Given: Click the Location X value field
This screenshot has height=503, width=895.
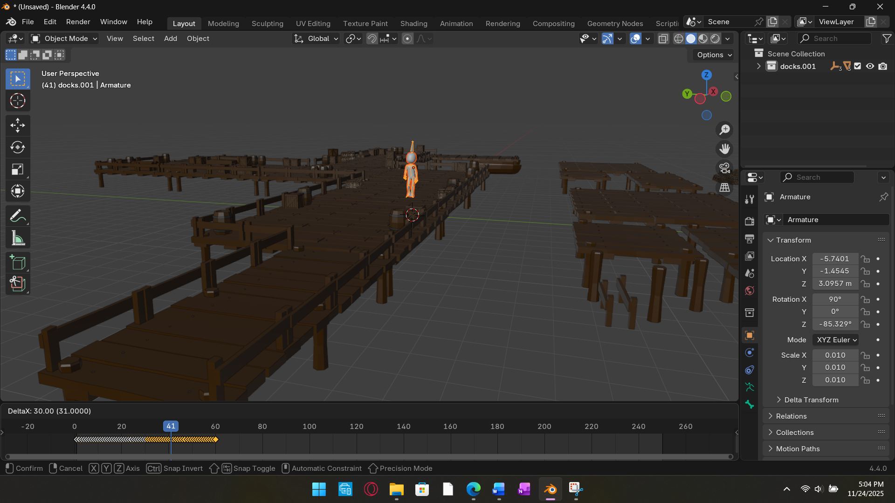Looking at the screenshot, I should (x=835, y=259).
